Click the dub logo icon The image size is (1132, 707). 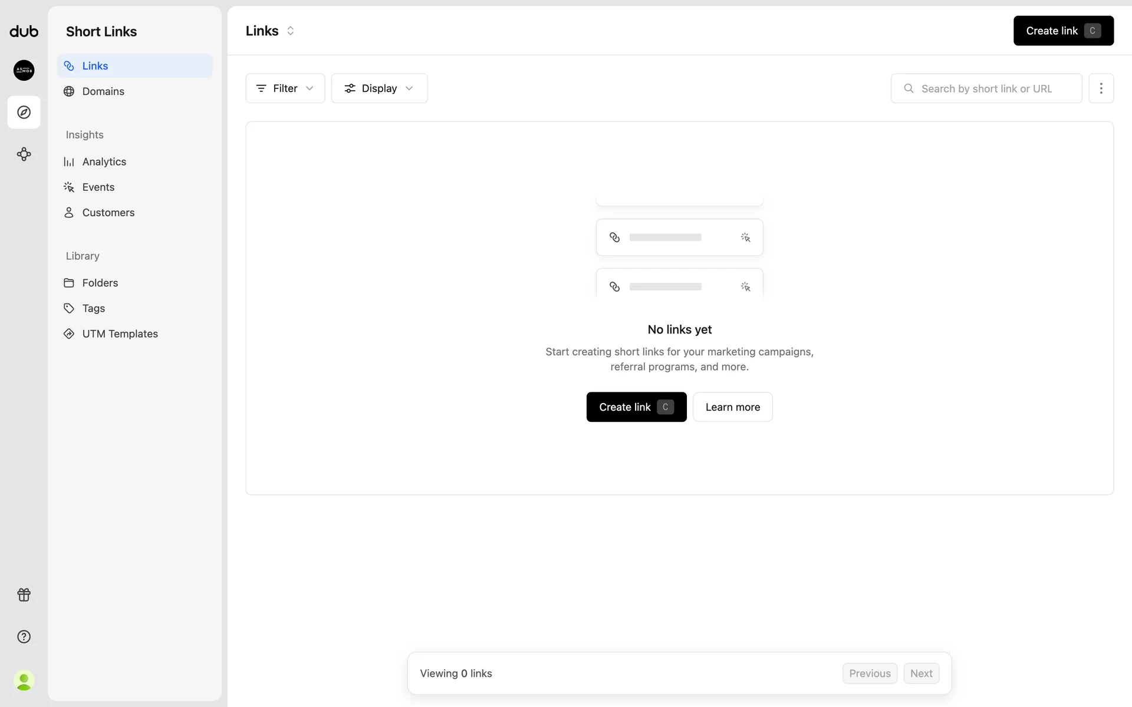coord(24,31)
